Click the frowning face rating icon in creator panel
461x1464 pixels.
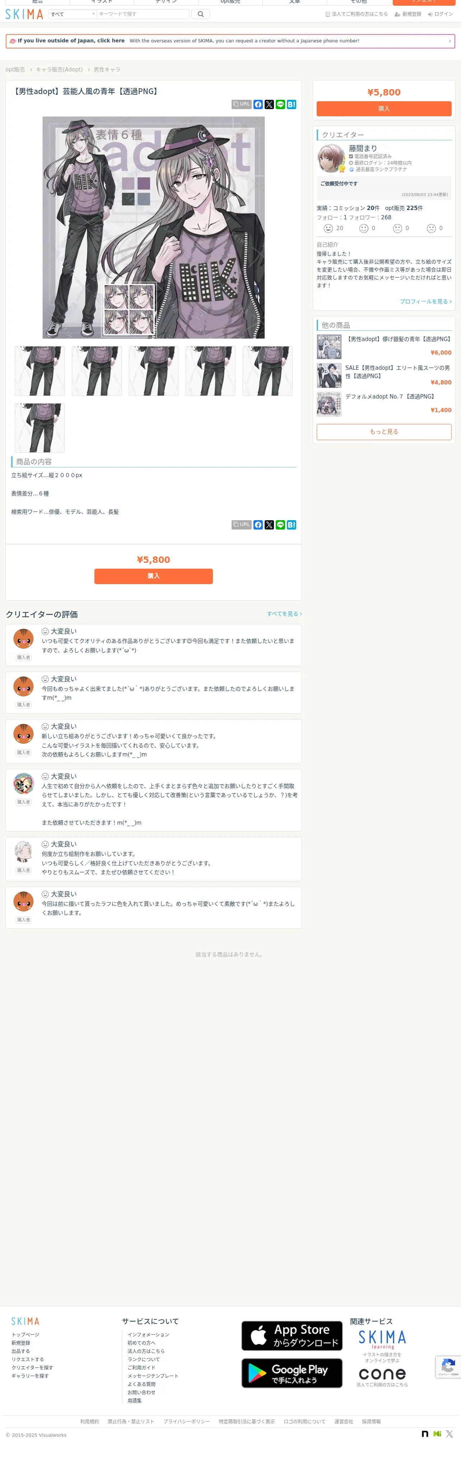432,228
